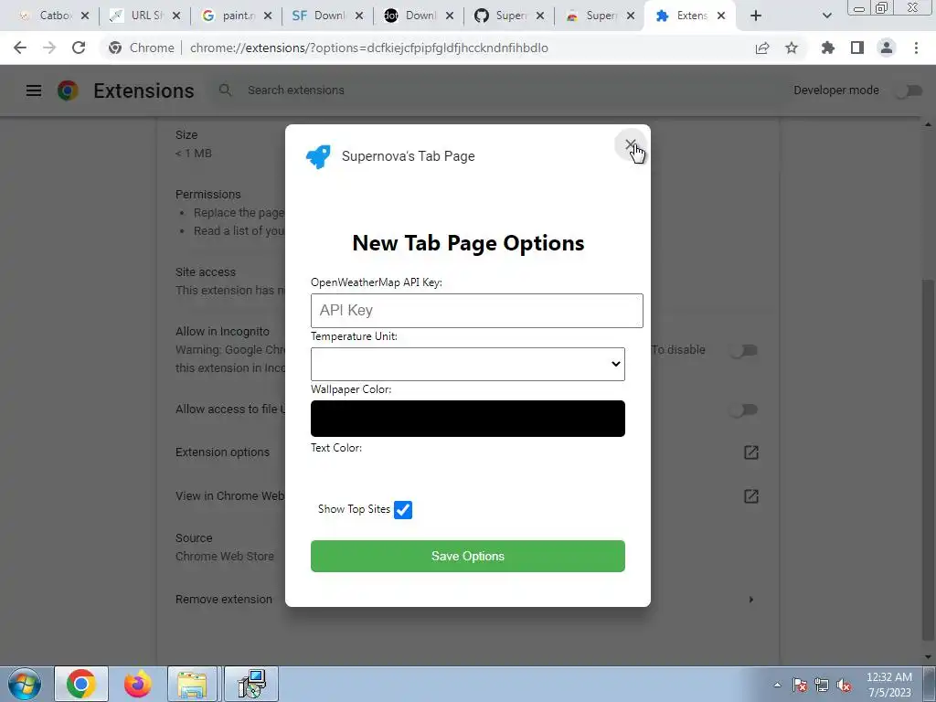Open the side panel icon
The height and width of the screenshot is (702, 936).
click(857, 48)
